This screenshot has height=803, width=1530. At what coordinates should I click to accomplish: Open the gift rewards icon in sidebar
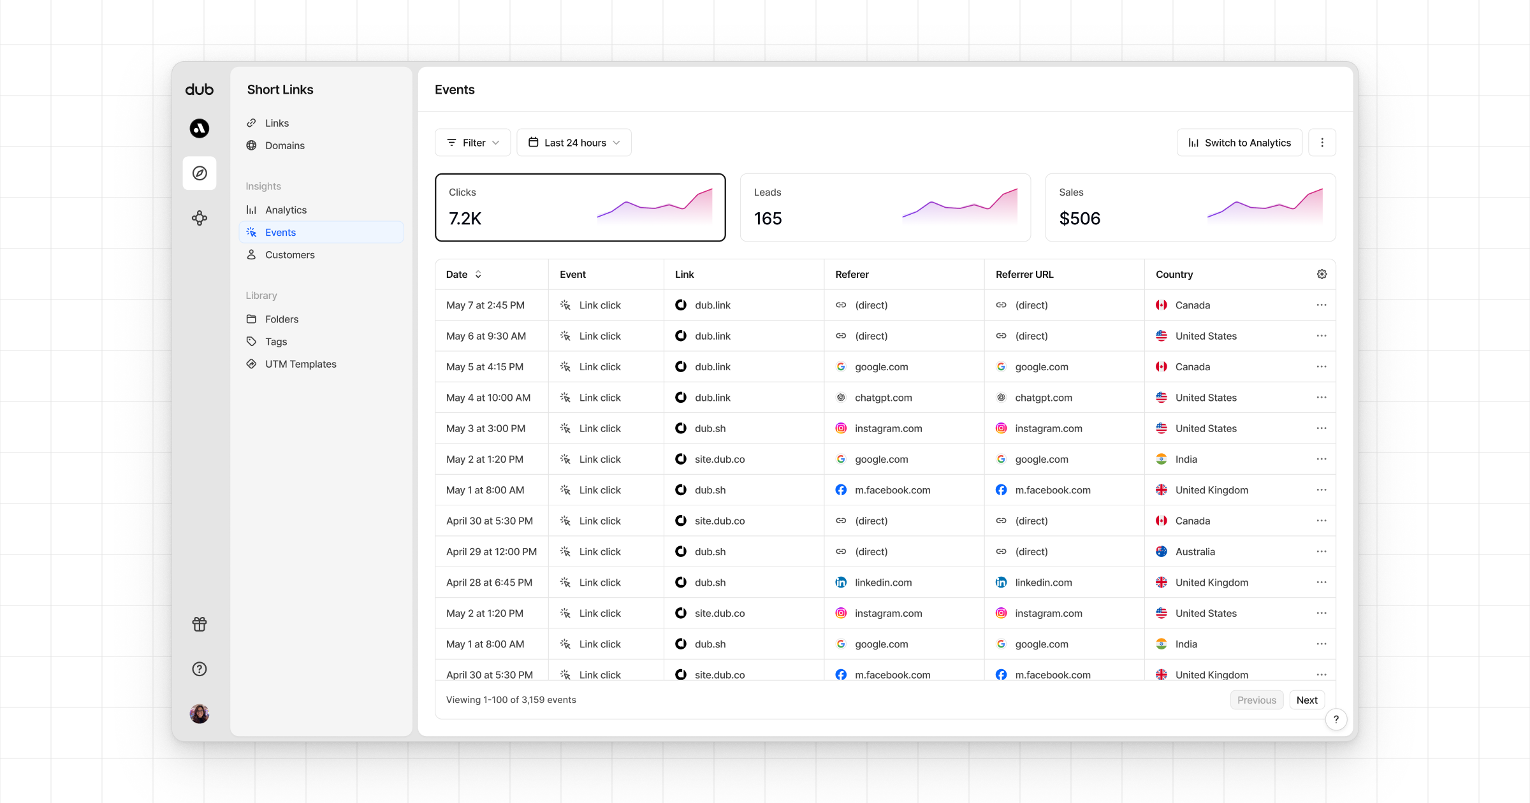point(199,624)
